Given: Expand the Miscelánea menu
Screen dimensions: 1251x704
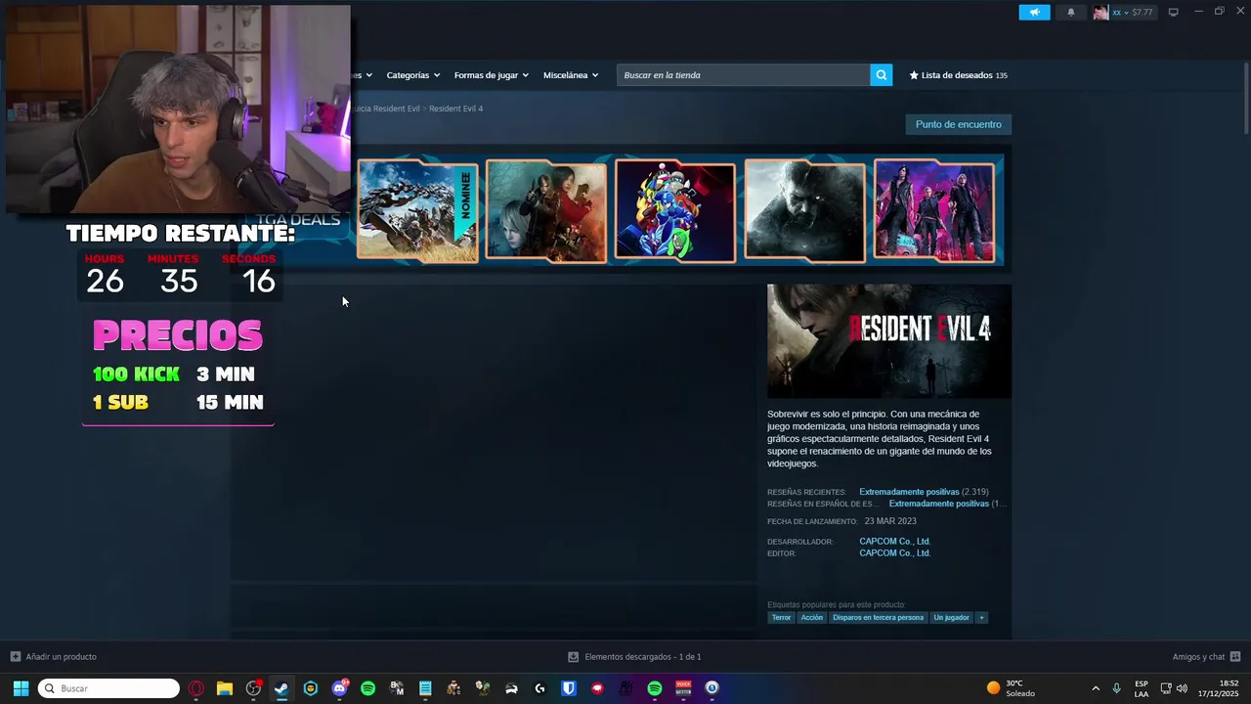Looking at the screenshot, I should (x=571, y=75).
